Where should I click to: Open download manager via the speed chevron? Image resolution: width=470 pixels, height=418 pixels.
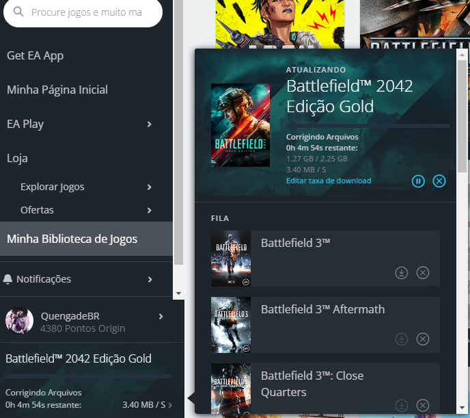coord(170,405)
